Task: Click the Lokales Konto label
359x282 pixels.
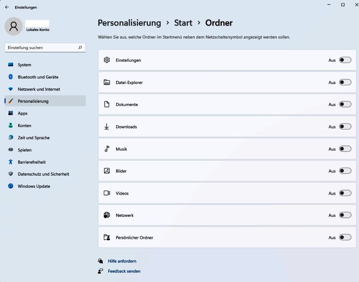Action: coord(38,29)
